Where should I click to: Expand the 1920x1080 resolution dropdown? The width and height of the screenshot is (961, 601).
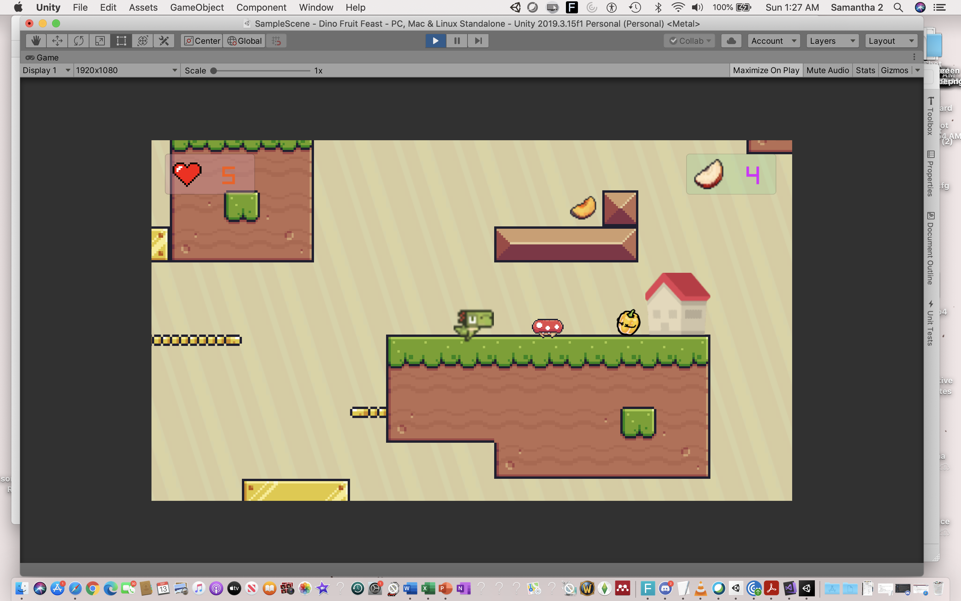pos(126,70)
